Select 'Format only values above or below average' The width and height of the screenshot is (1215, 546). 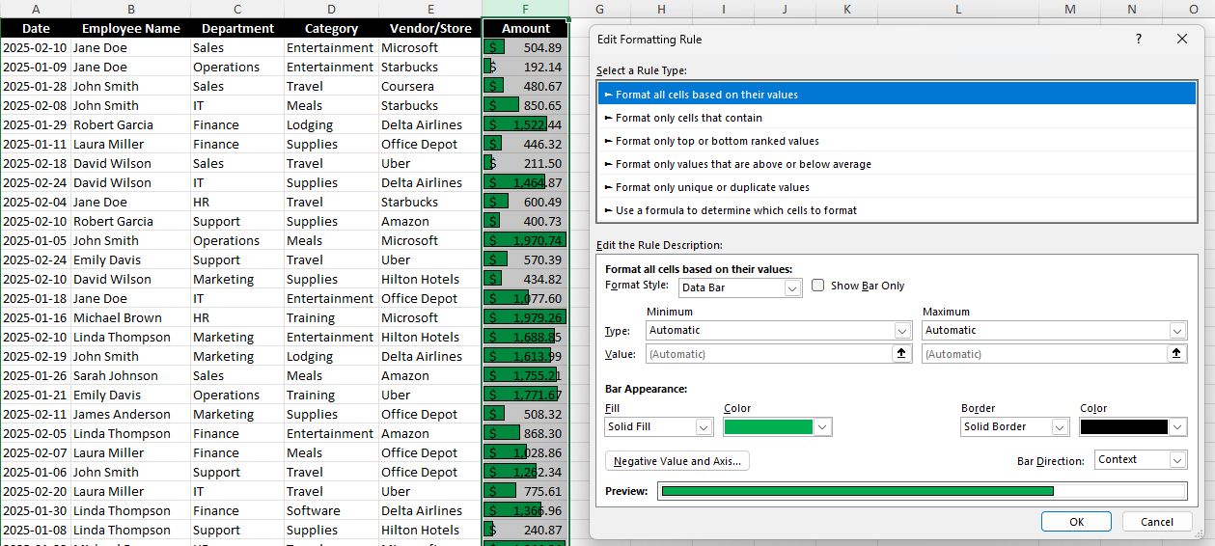click(x=897, y=164)
